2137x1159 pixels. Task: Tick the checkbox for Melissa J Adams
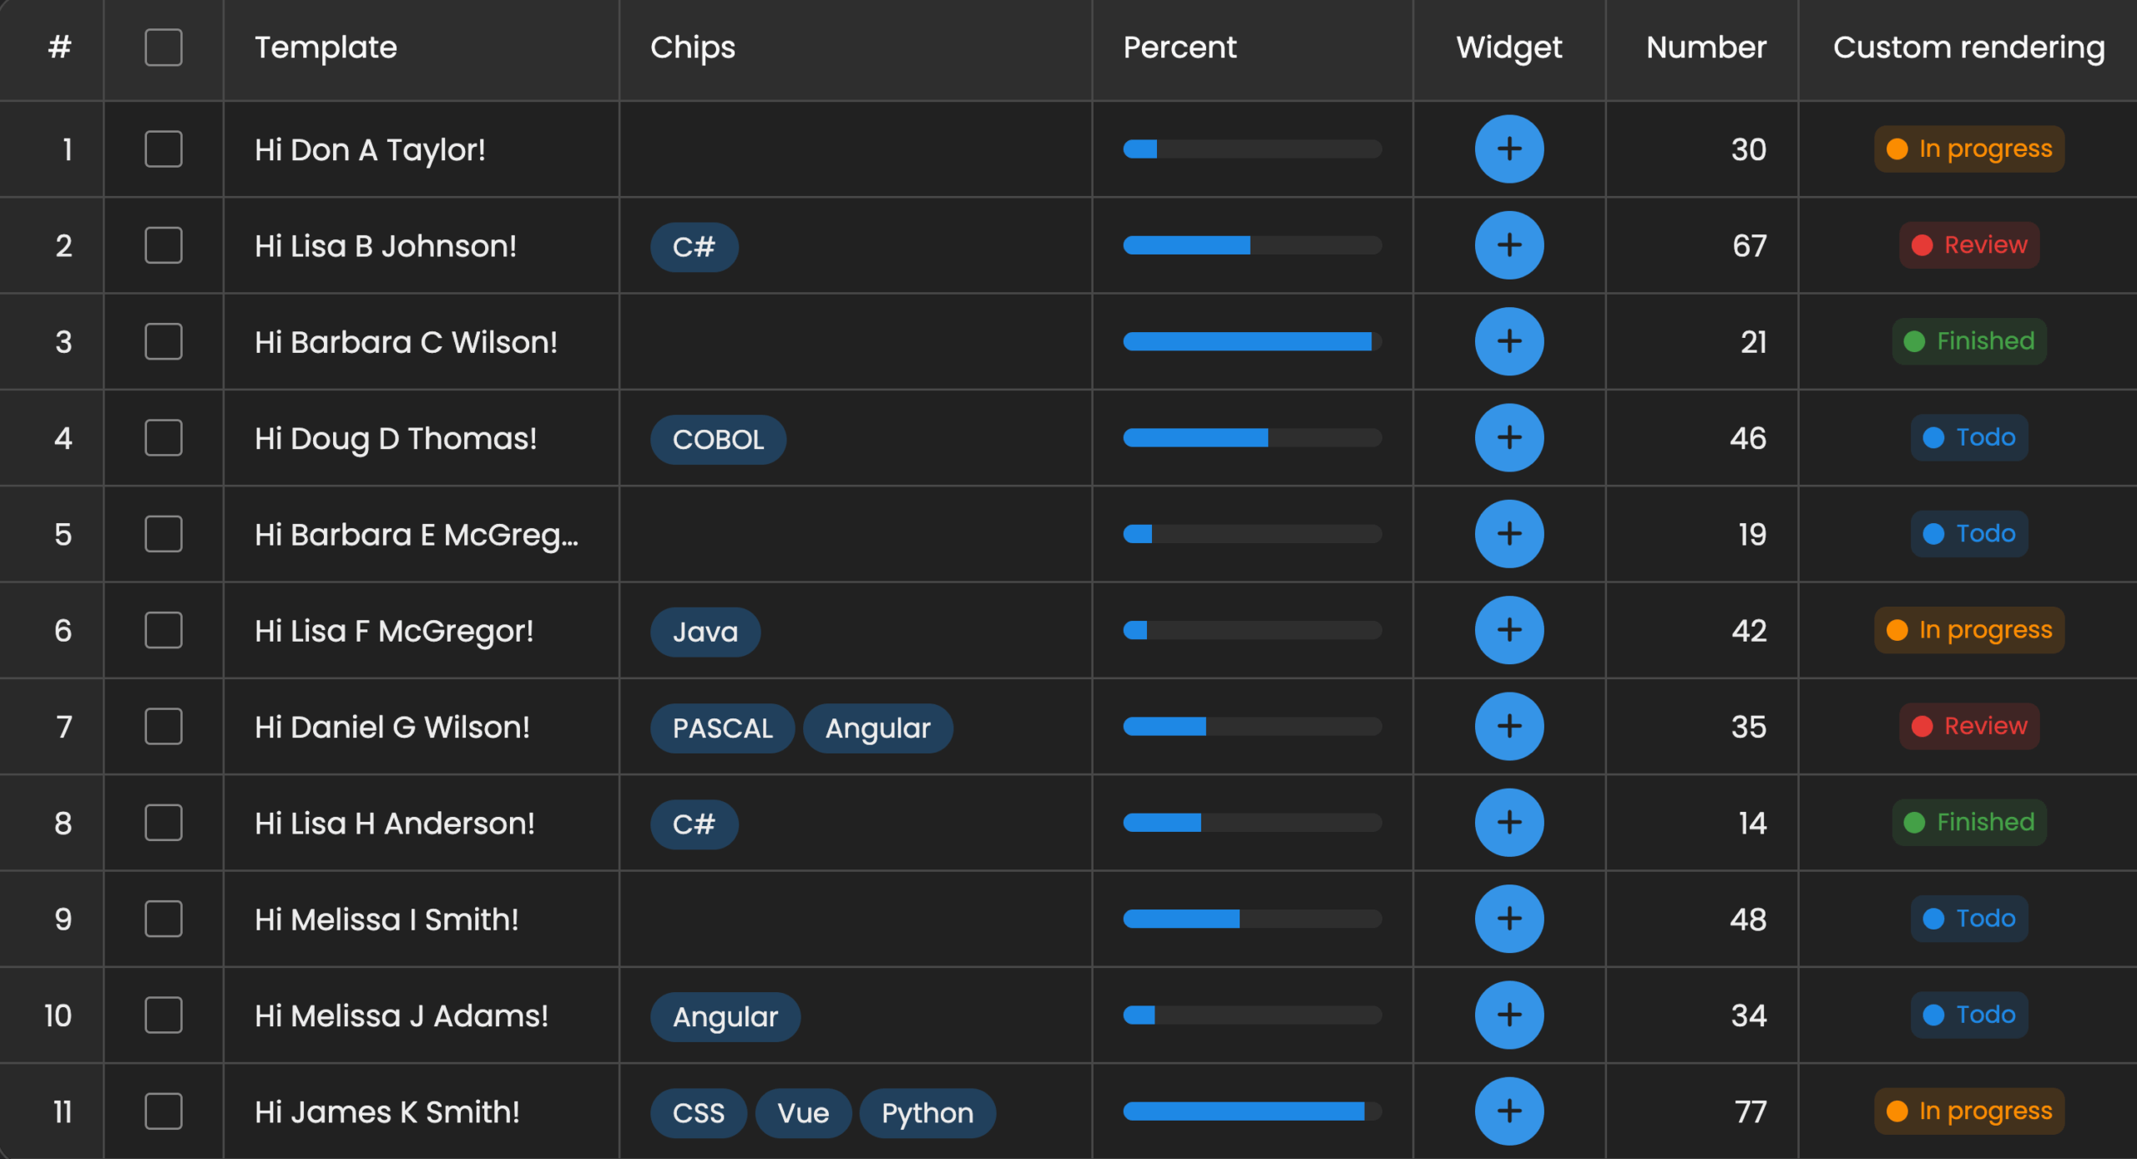[164, 1015]
